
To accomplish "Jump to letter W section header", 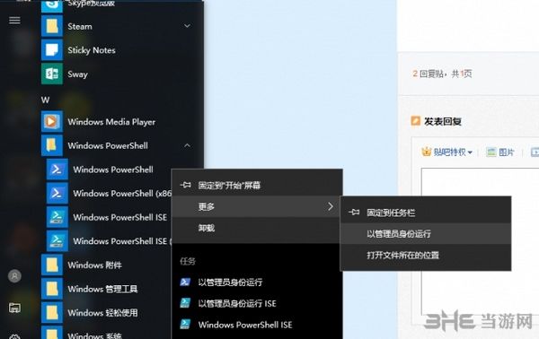I will point(45,100).
